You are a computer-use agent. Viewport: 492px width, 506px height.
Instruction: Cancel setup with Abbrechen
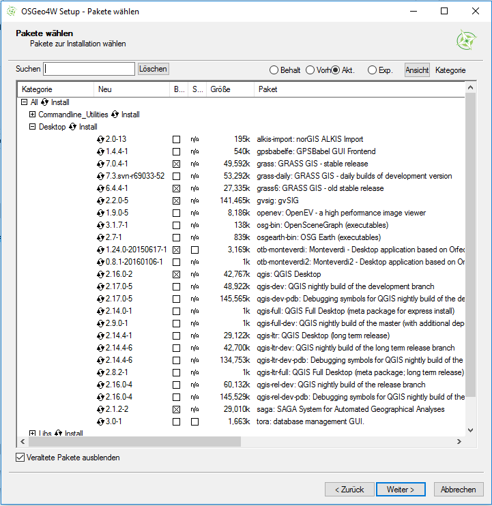click(x=459, y=490)
